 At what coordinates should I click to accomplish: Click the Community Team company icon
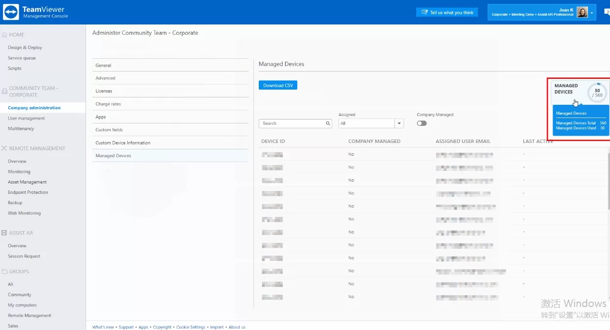coord(4,92)
